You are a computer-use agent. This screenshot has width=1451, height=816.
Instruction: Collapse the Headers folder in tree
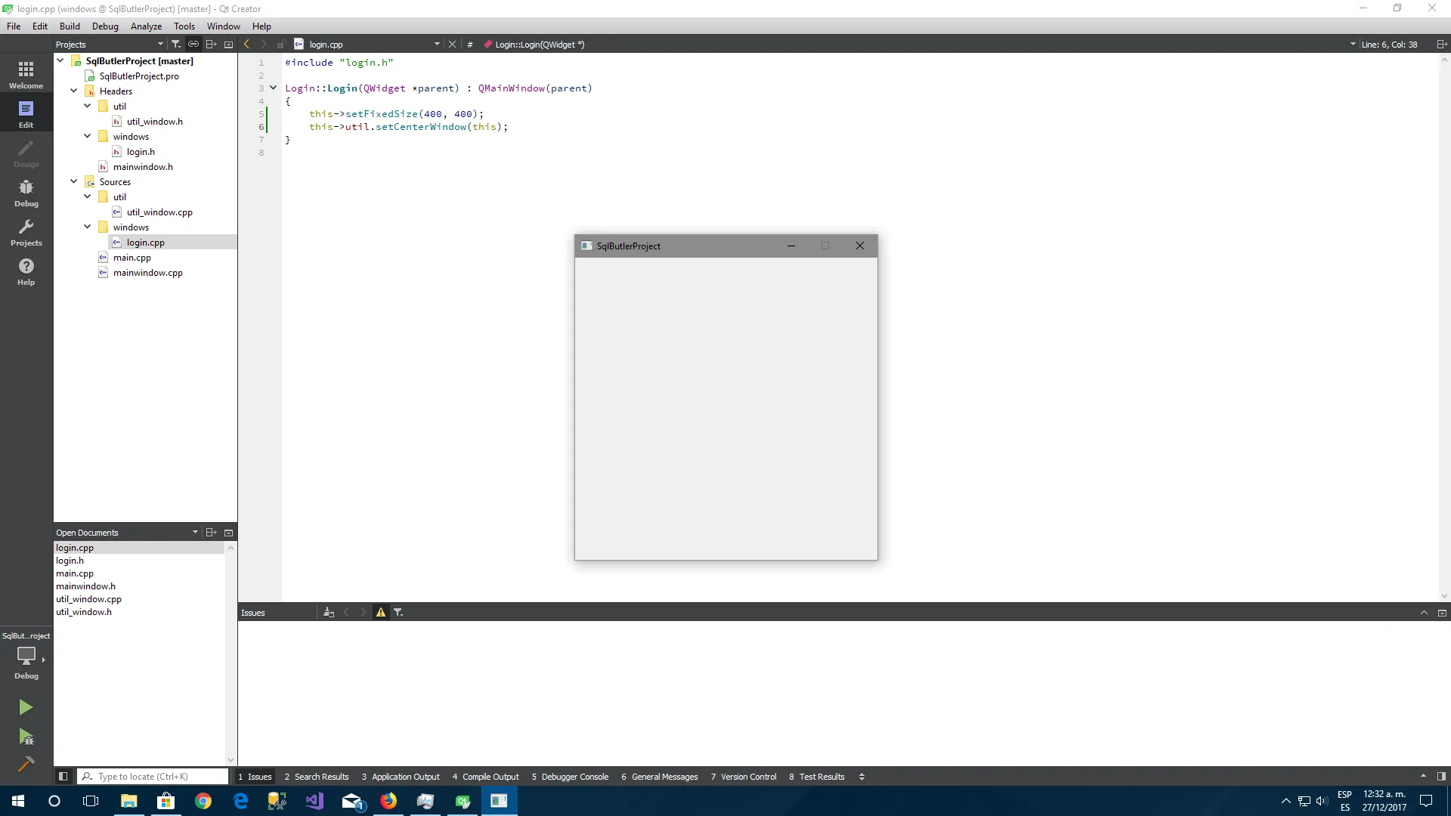[x=74, y=91]
